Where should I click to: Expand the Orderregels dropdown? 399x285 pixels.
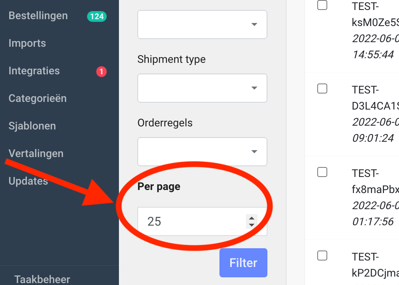point(202,152)
